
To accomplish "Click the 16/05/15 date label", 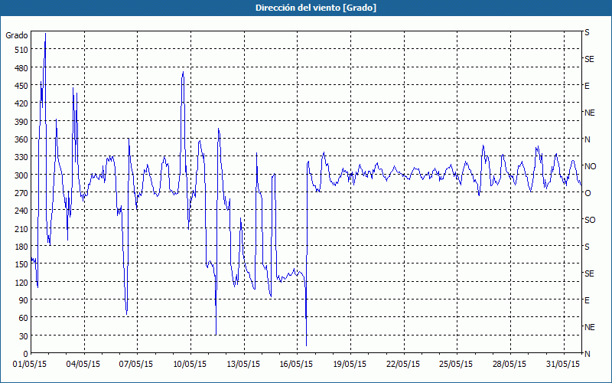I will pos(296,365).
